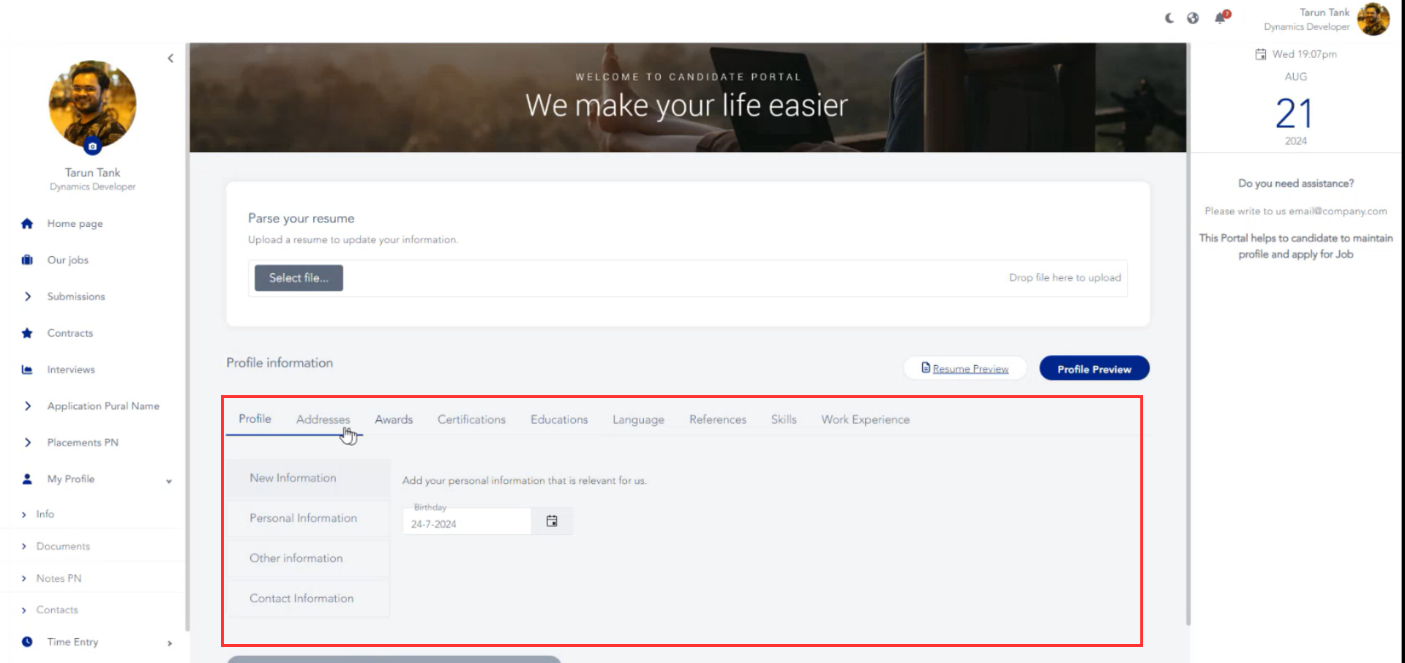Click the Our jobs briefcase icon

coord(27,260)
